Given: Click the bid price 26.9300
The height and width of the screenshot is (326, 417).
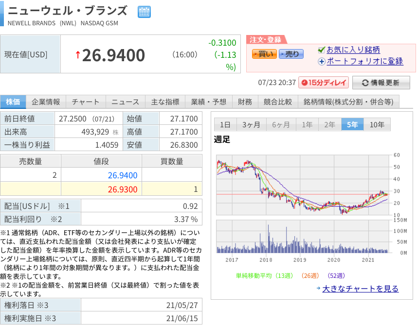Looking at the screenshot, I should [x=123, y=189].
